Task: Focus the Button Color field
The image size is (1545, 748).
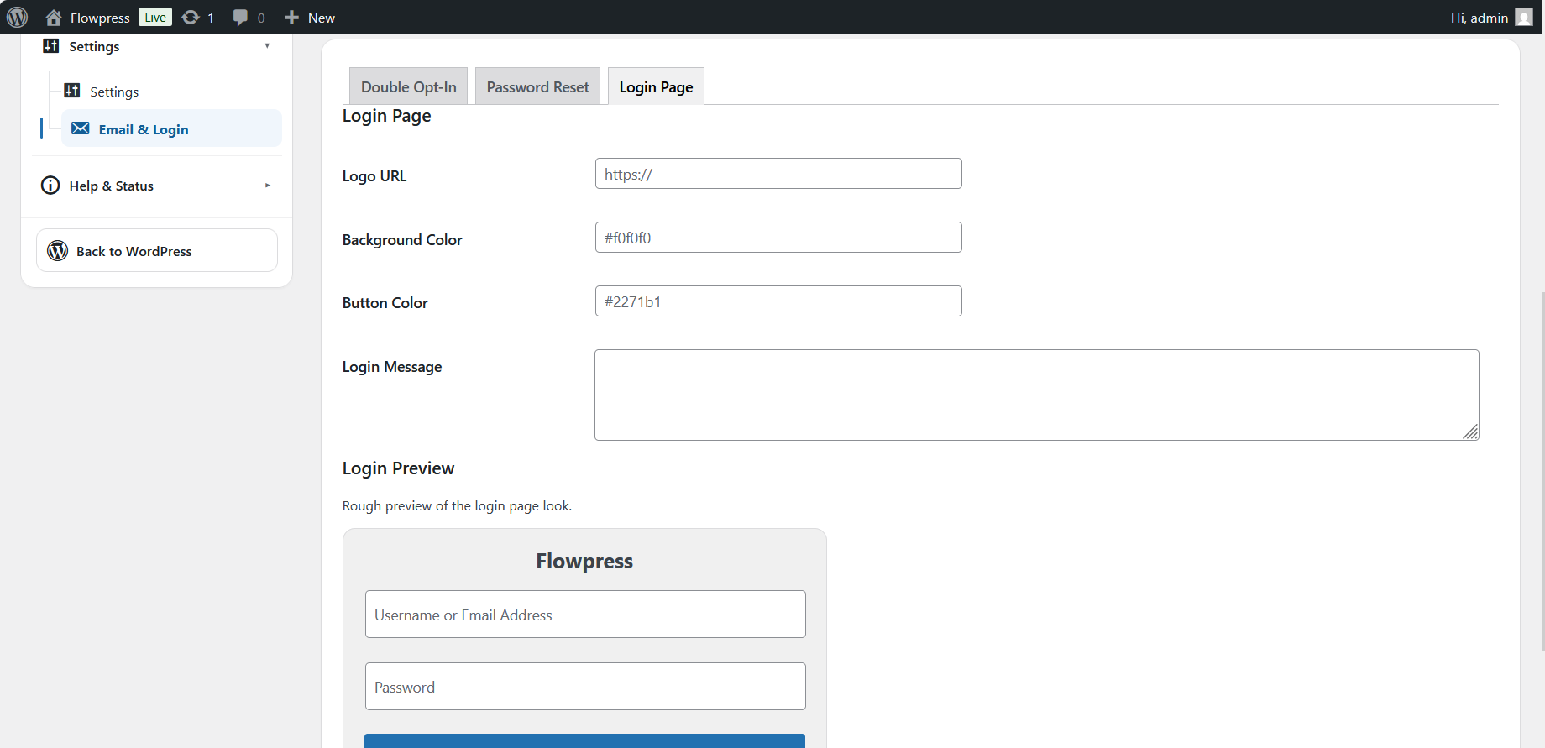Action: point(778,301)
